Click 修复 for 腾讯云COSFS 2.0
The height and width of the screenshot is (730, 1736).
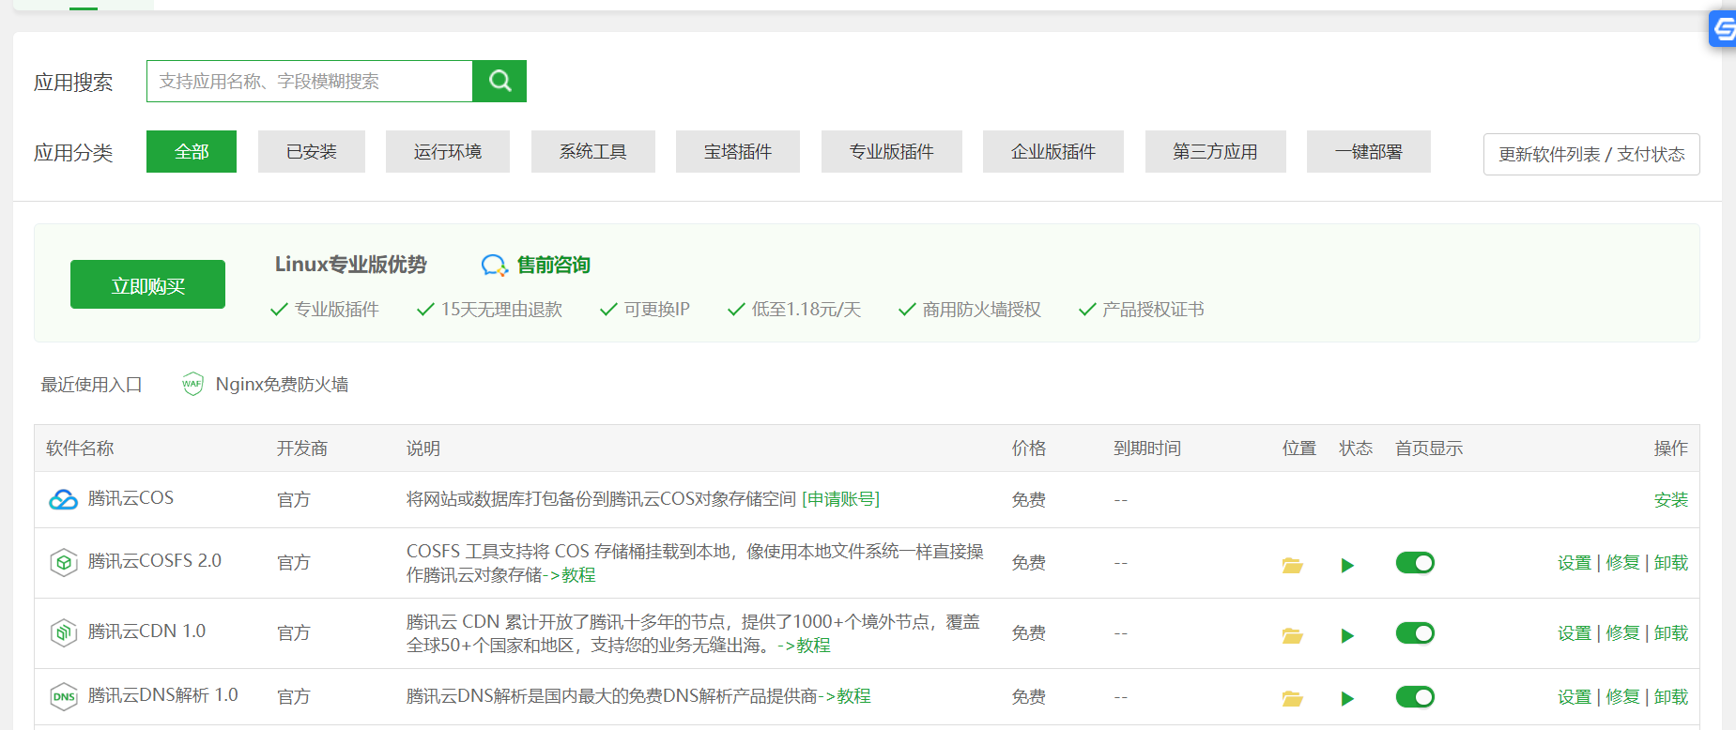(x=1622, y=563)
